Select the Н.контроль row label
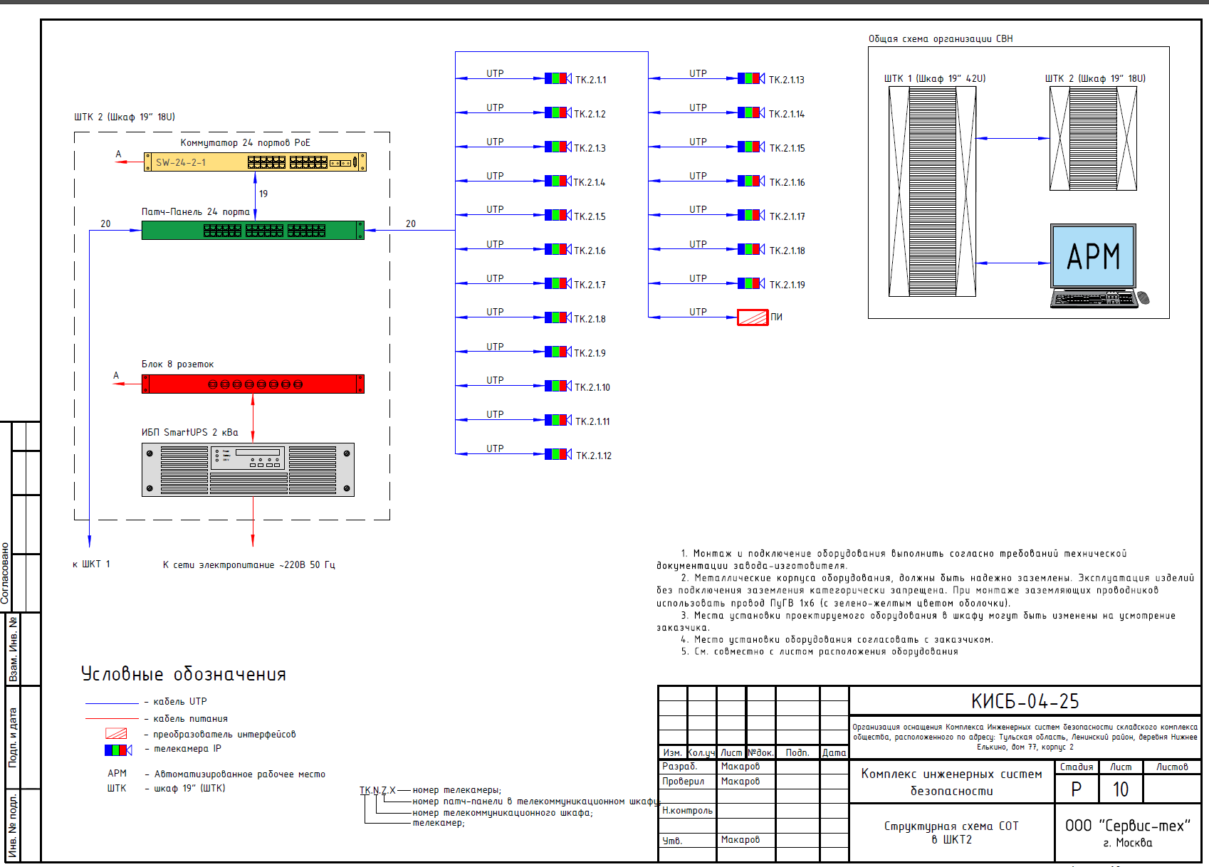1209x867 pixels. coord(688,810)
